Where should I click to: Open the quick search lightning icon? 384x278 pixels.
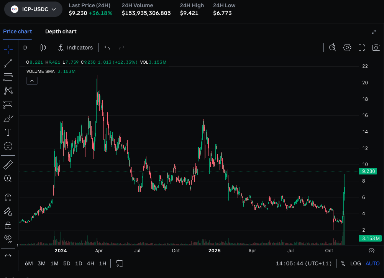click(x=332, y=48)
